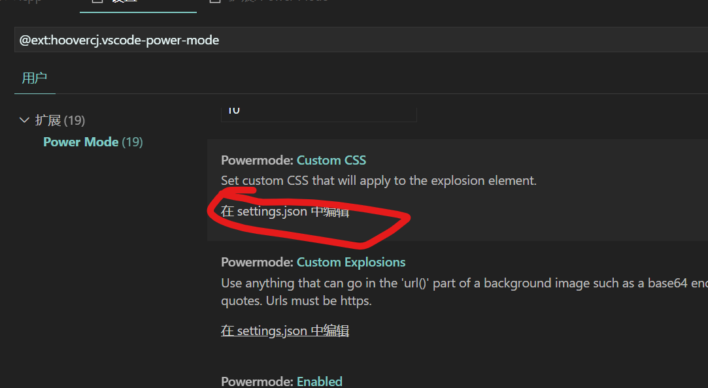Collapse the 扩展 (19) section with its chevron
This screenshot has height=388, width=708.
24,120
